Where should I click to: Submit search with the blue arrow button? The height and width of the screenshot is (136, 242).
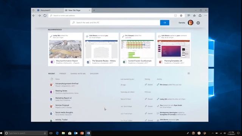(165, 23)
